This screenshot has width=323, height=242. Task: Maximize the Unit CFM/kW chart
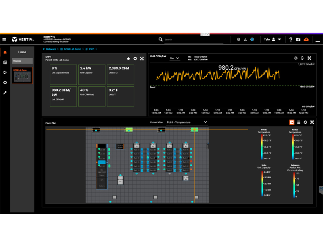pyautogui.click(x=309, y=58)
